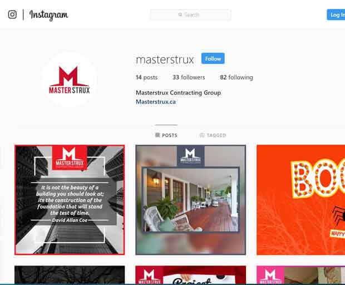Open the David Allan Coe quote post
Screen dimensions: 345x285
click(70, 200)
